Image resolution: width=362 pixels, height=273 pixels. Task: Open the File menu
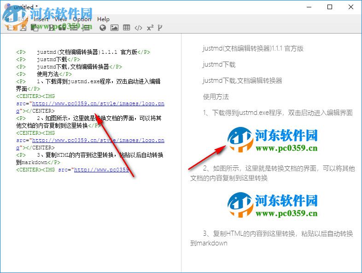point(8,19)
